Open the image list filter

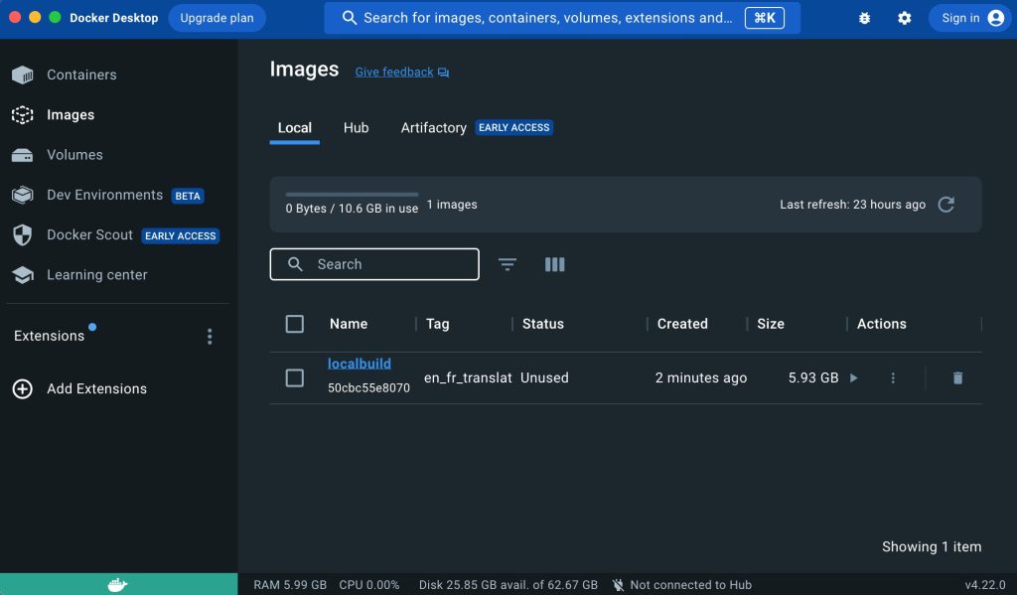[x=507, y=264]
